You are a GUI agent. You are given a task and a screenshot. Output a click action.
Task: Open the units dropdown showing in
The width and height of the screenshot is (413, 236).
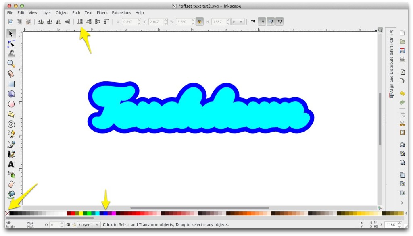(238, 21)
